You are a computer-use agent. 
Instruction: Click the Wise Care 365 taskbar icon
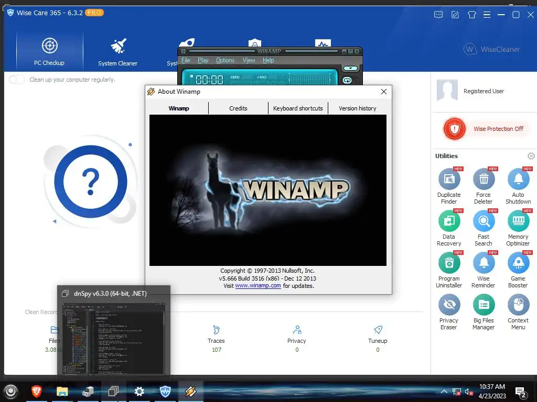click(x=165, y=391)
